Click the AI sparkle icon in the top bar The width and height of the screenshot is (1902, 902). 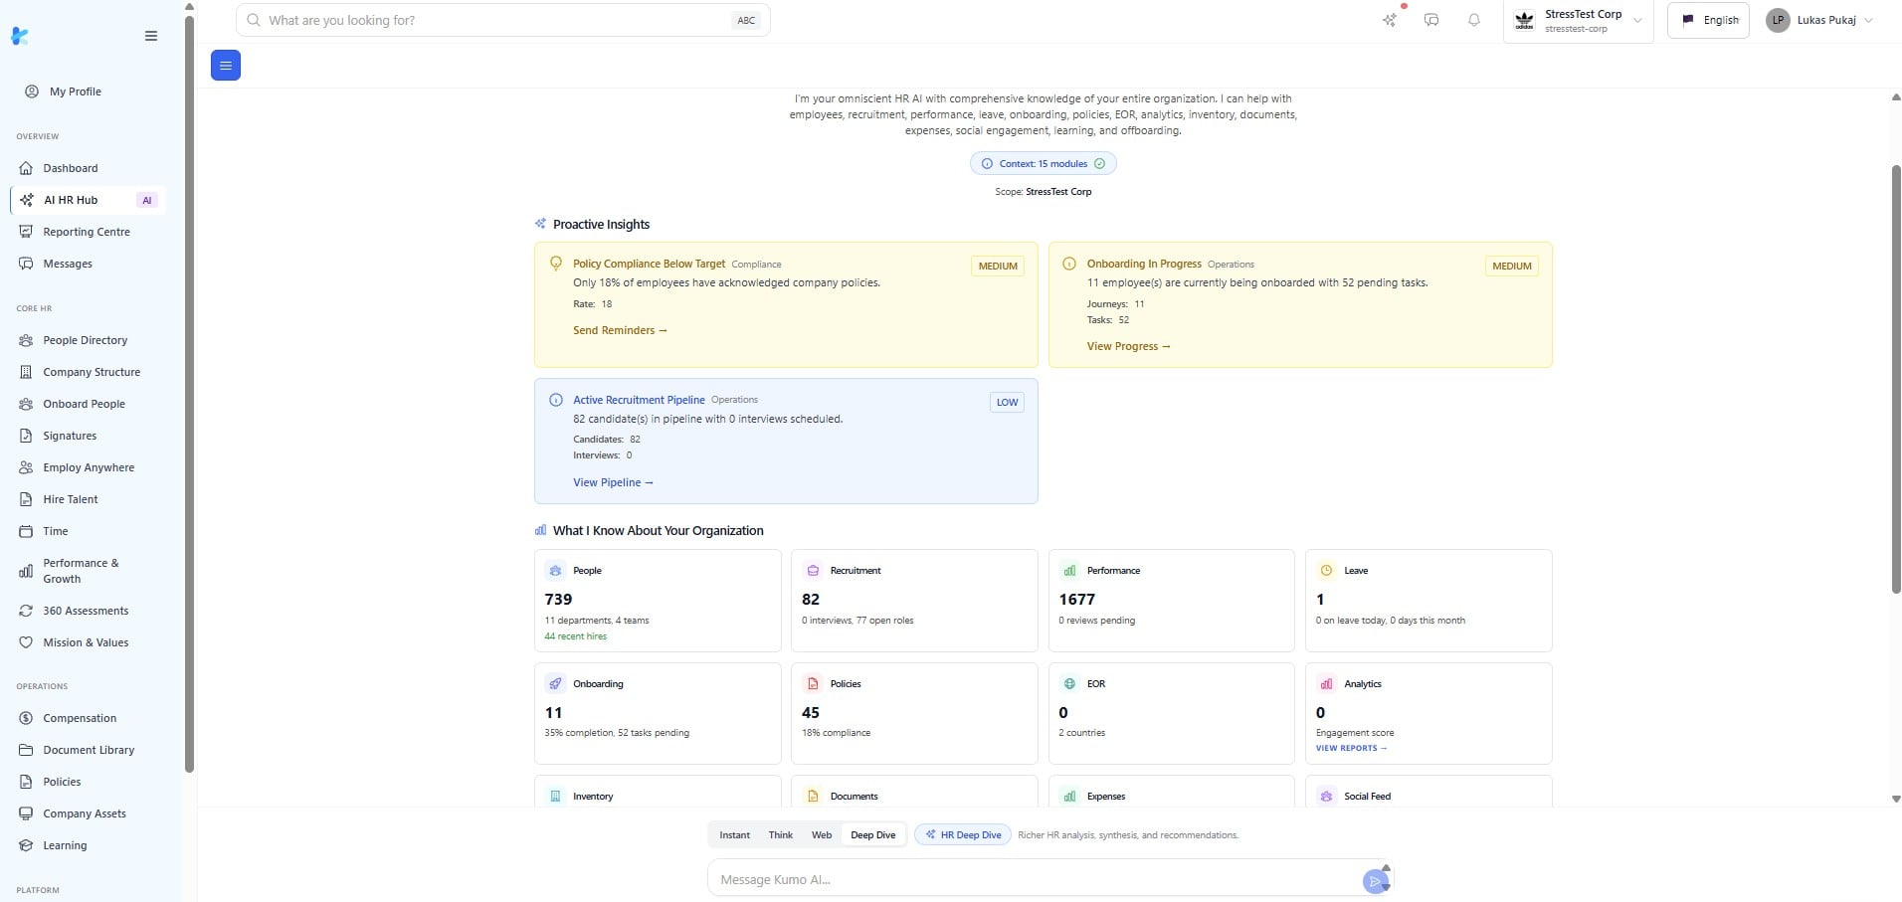pos(1390,20)
